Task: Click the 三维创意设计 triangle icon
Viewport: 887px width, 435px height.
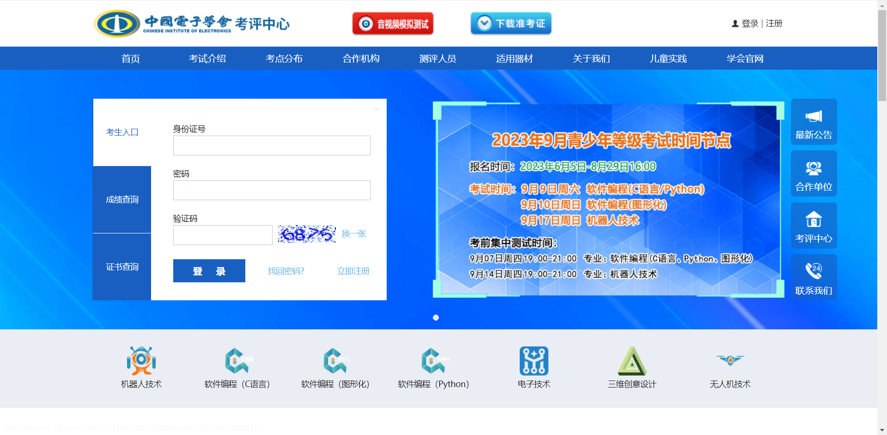Action: 632,362
